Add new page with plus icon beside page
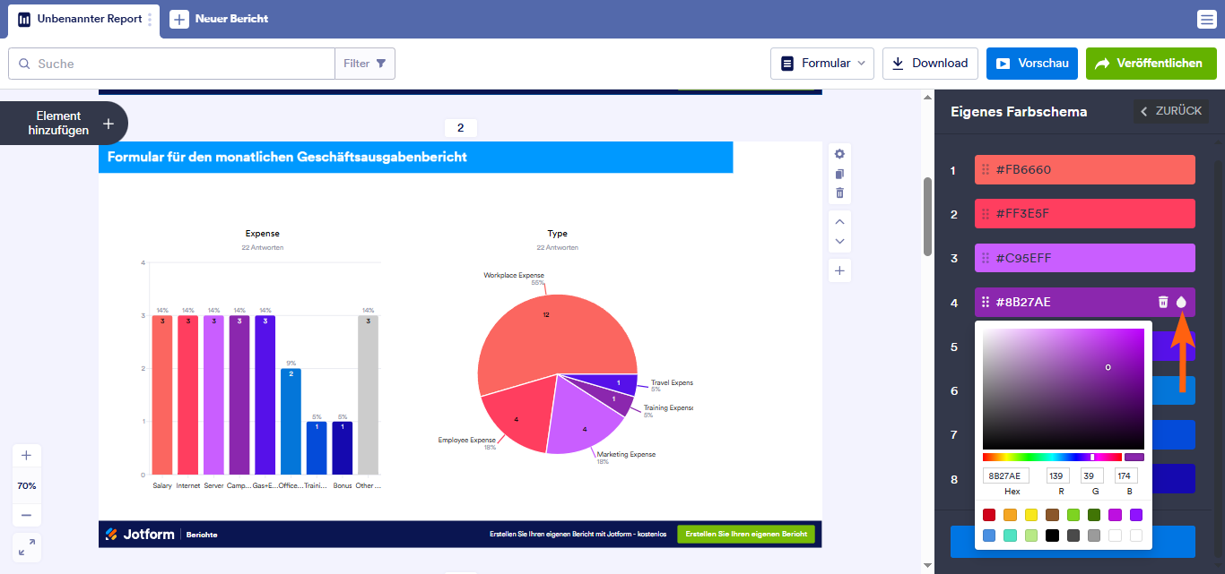The width and height of the screenshot is (1225, 574). click(x=839, y=270)
